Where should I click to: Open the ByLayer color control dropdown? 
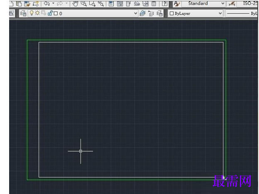(195, 13)
